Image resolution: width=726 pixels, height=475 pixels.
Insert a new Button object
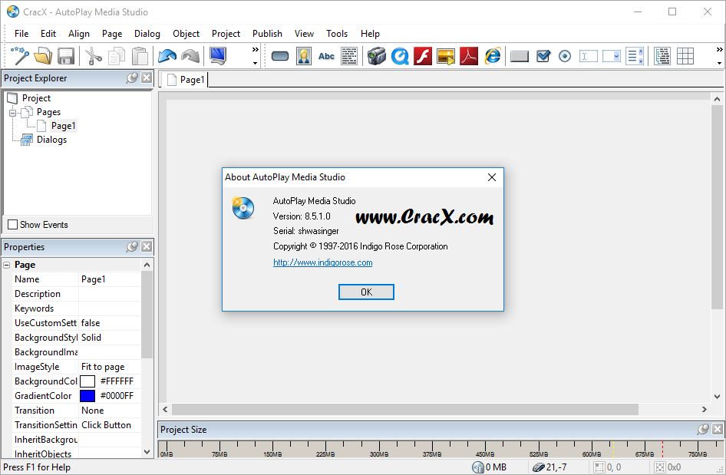coord(280,56)
